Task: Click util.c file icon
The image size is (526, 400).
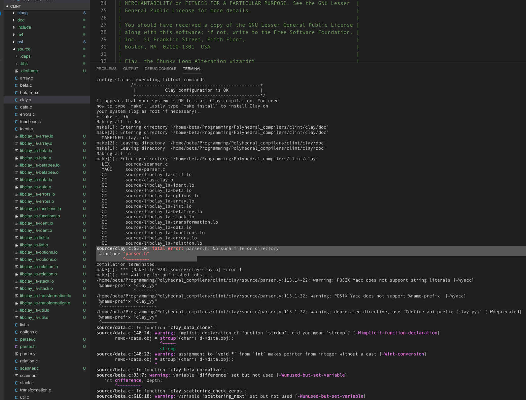Action: 16,397
